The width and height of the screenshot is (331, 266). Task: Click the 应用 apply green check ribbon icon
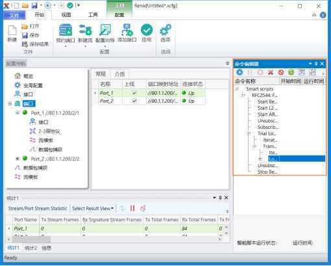pyautogui.click(x=147, y=33)
